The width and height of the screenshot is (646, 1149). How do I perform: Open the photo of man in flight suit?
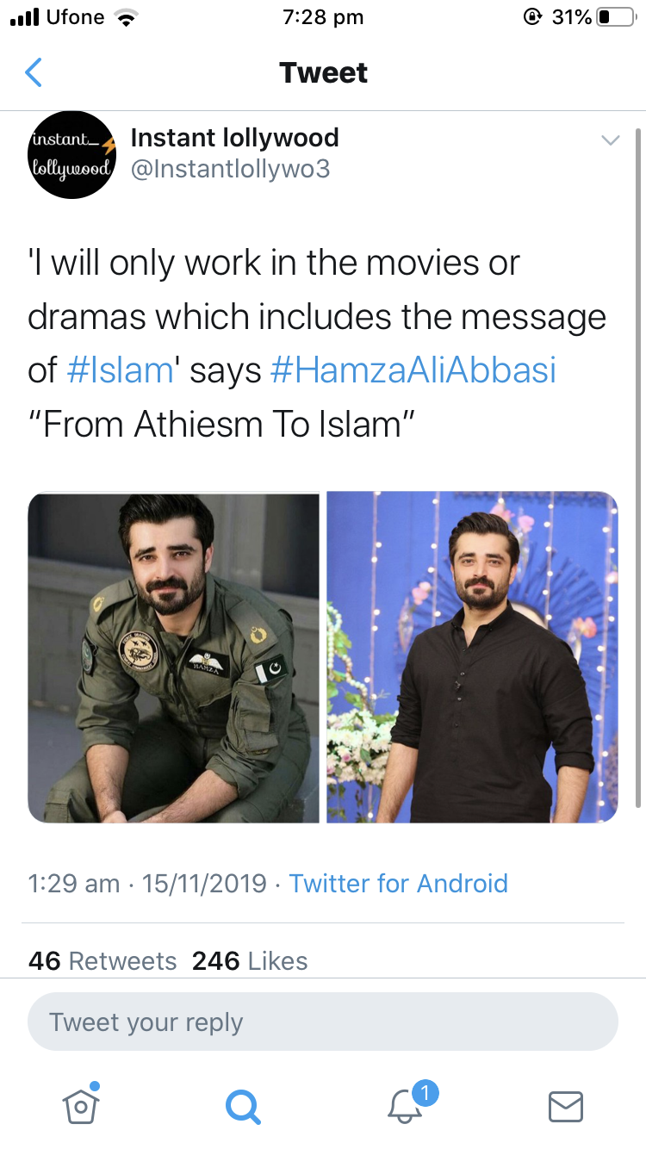click(174, 657)
